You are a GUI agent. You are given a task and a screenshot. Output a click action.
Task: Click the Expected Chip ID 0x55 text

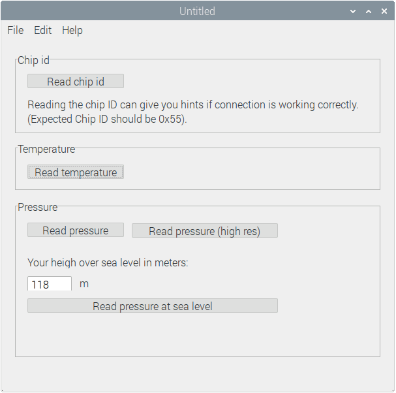108,119
